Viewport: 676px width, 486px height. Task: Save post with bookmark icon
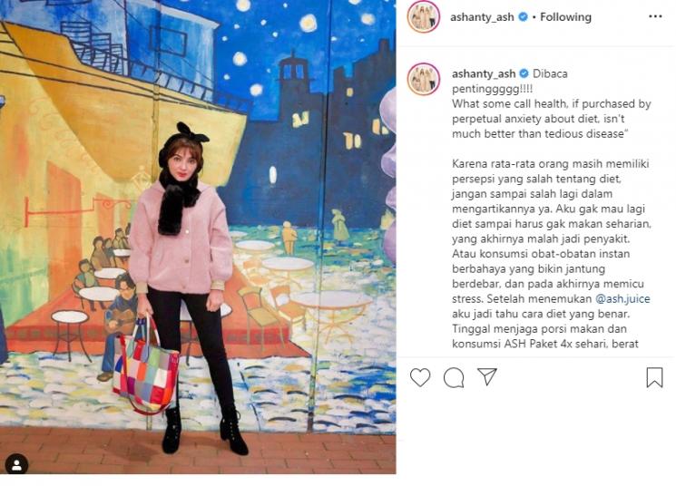tap(654, 377)
